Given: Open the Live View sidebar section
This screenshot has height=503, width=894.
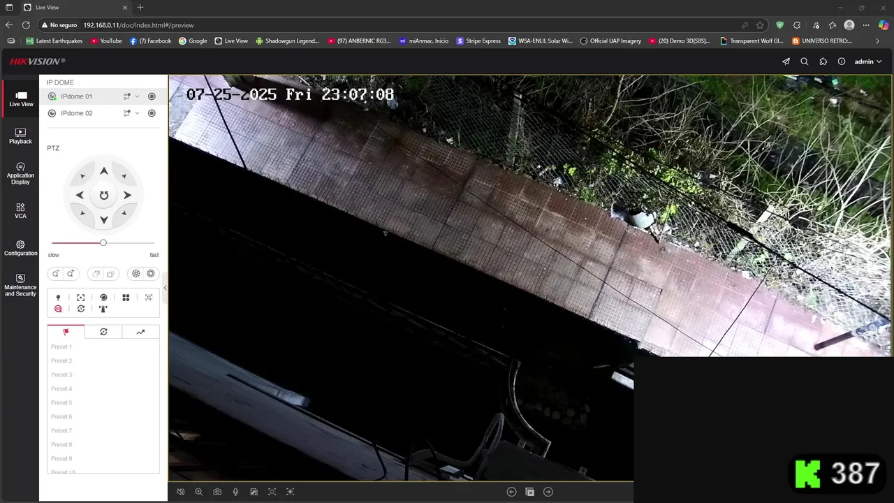Looking at the screenshot, I should point(21,99).
